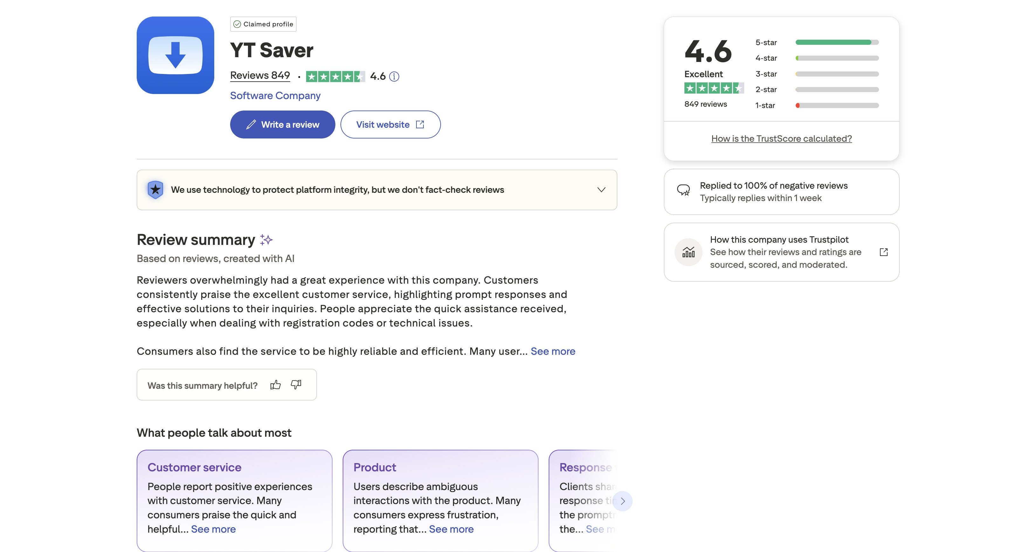Viewport: 1016px width, 552px height.
Task: Click the speech bubble reply icon
Action: [684, 191]
